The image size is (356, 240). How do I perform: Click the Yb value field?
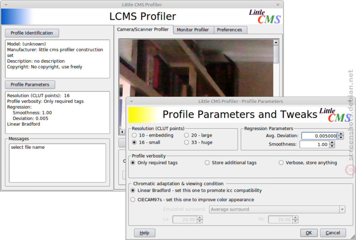click(x=280, y=220)
